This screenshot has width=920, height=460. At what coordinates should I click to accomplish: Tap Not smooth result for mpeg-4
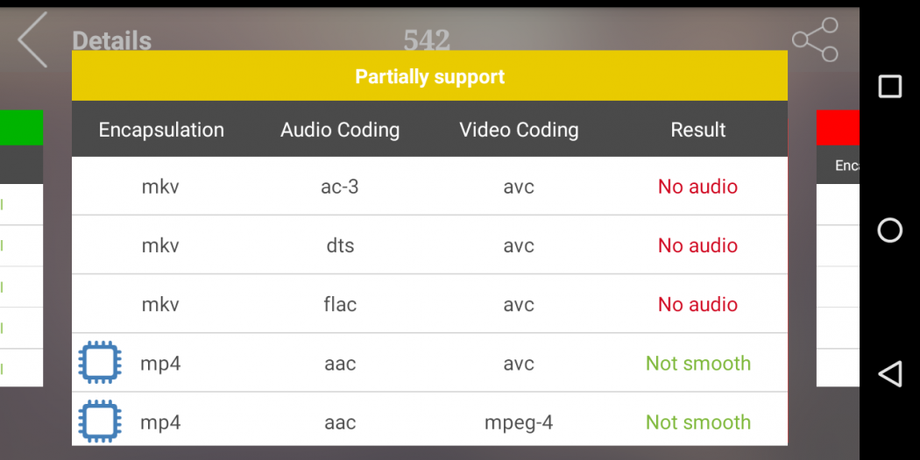tap(698, 422)
